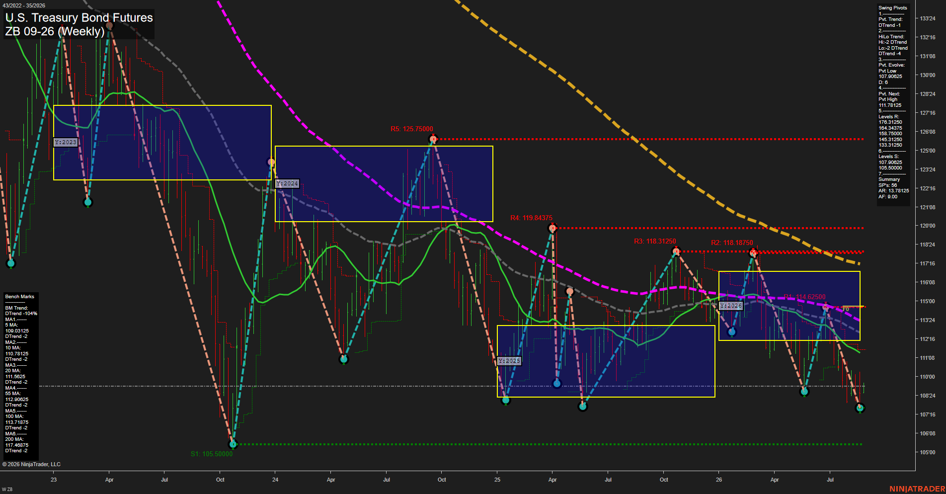
Task: Select the 55 MA value 112.90625
Action: [17, 399]
